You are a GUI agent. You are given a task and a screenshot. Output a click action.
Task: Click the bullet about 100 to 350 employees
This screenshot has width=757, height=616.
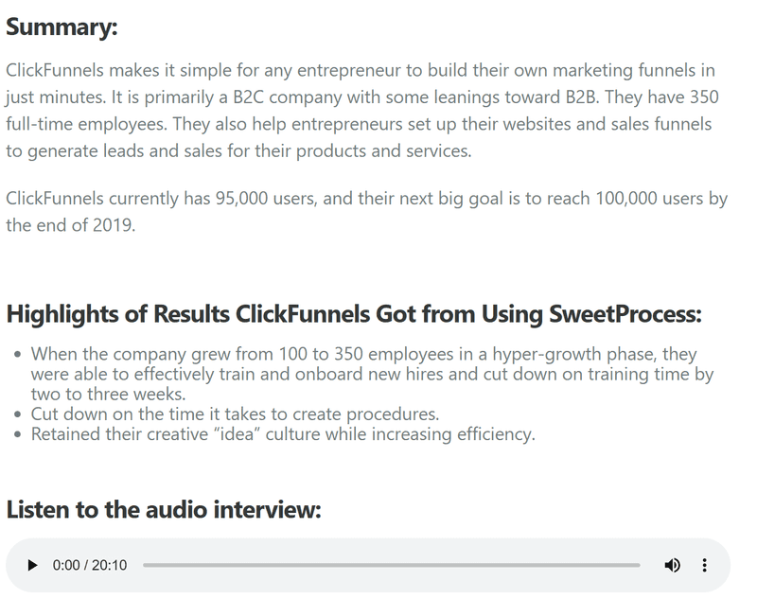pos(372,374)
